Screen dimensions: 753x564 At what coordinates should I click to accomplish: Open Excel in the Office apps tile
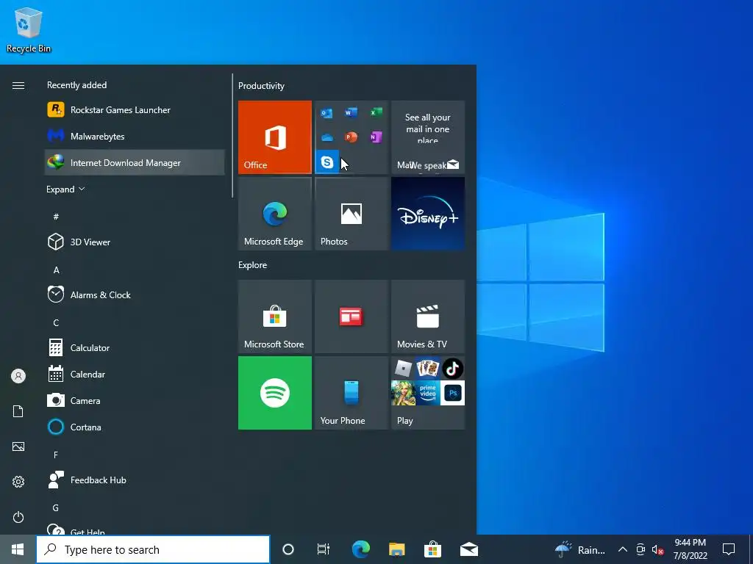376,113
